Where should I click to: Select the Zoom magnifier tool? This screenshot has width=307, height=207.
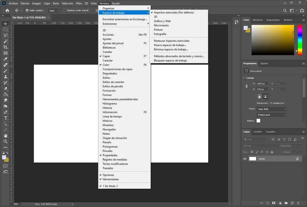[x=5, y=141]
